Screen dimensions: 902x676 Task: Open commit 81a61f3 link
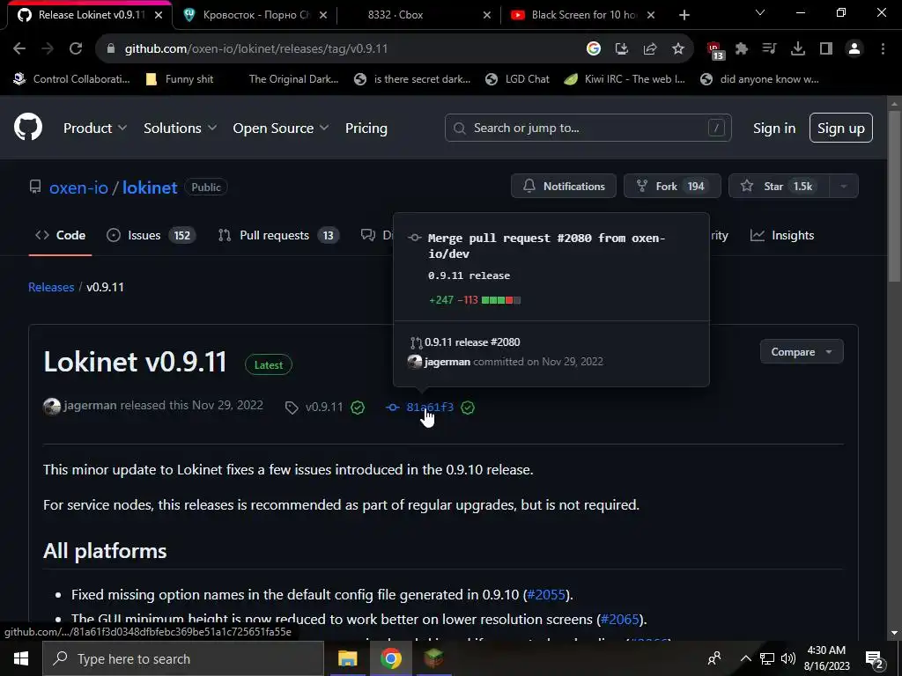[x=430, y=407]
